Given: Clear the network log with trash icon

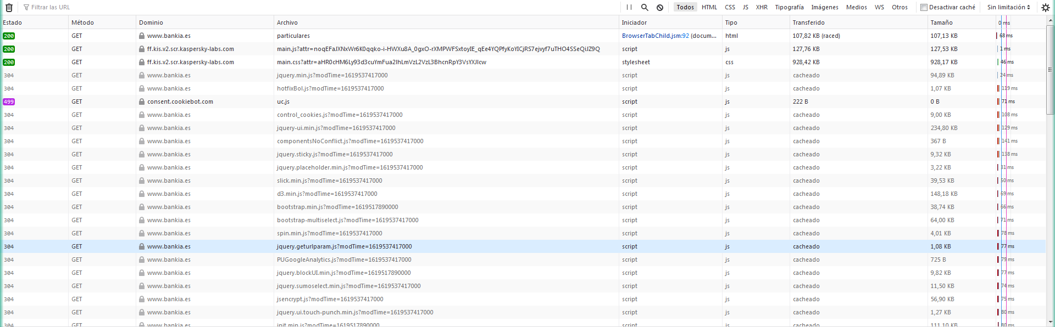Looking at the screenshot, I should coord(9,8).
